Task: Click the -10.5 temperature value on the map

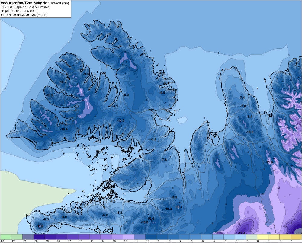Action: 121,120
